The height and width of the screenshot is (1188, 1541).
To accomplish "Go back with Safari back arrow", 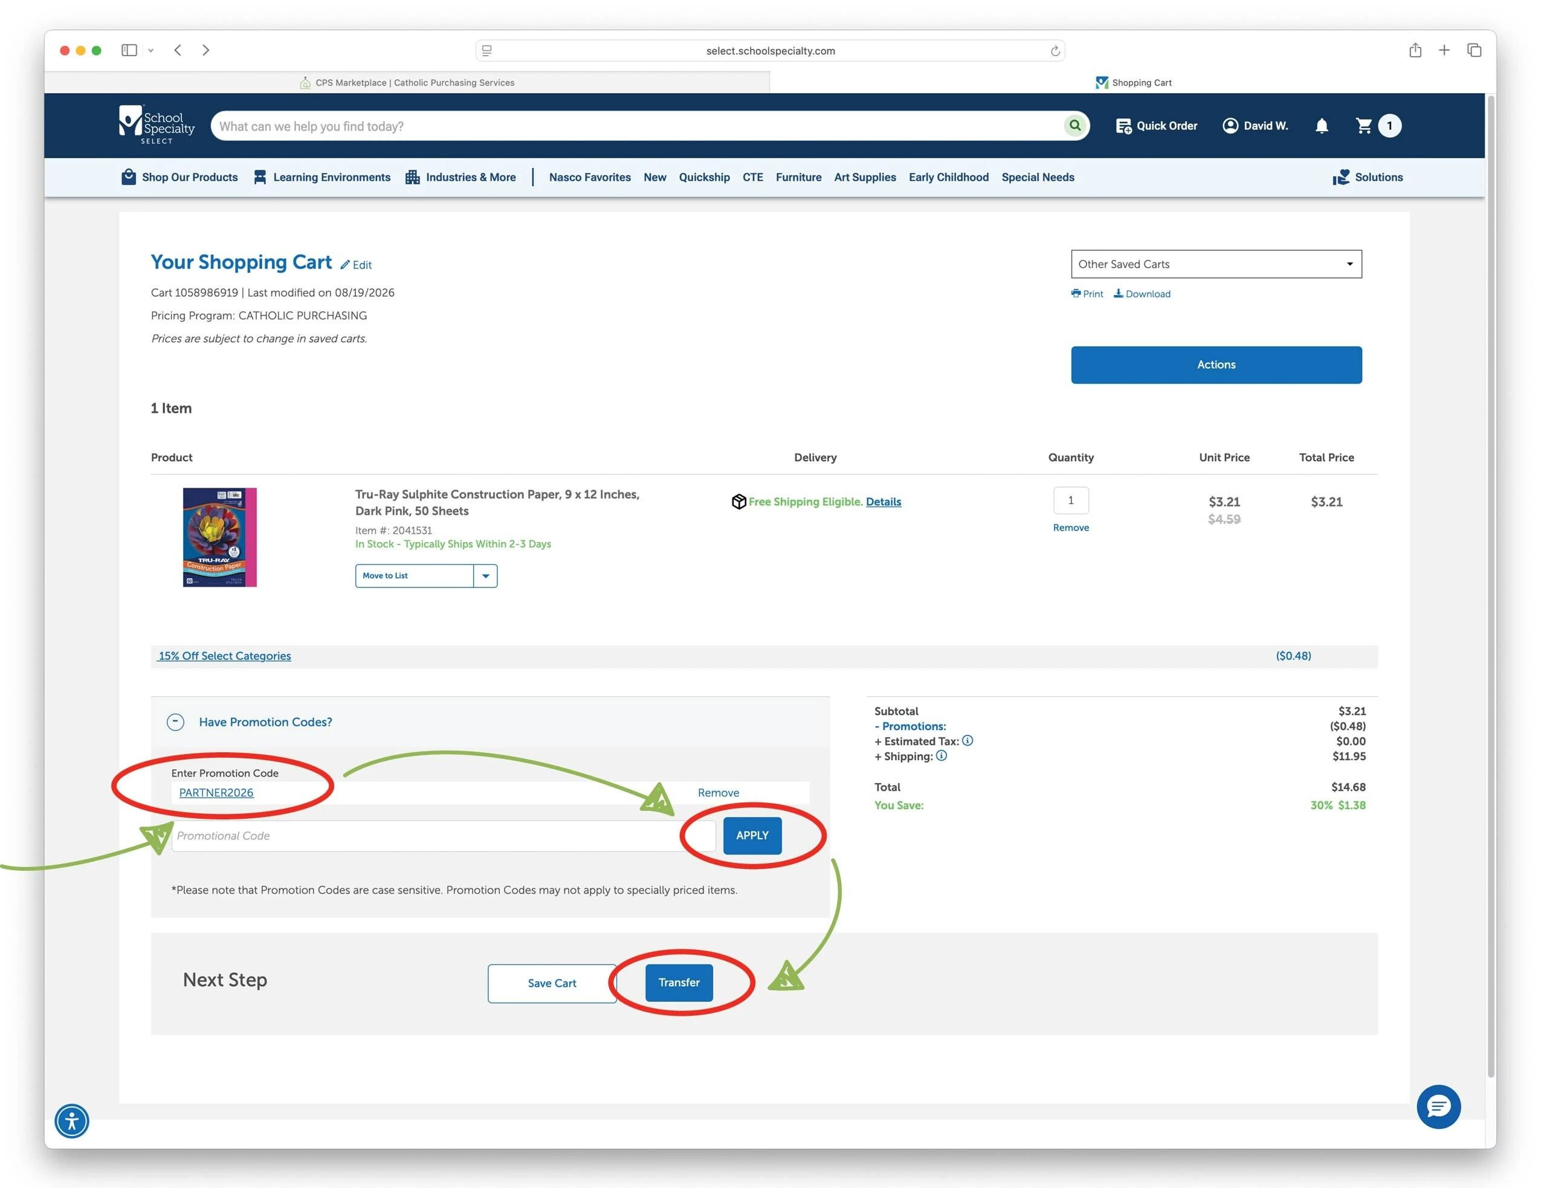I will [178, 50].
